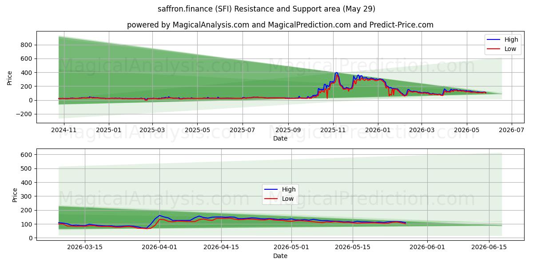Select the 2025-01 date tick label
The image size is (533, 266).
coord(109,130)
